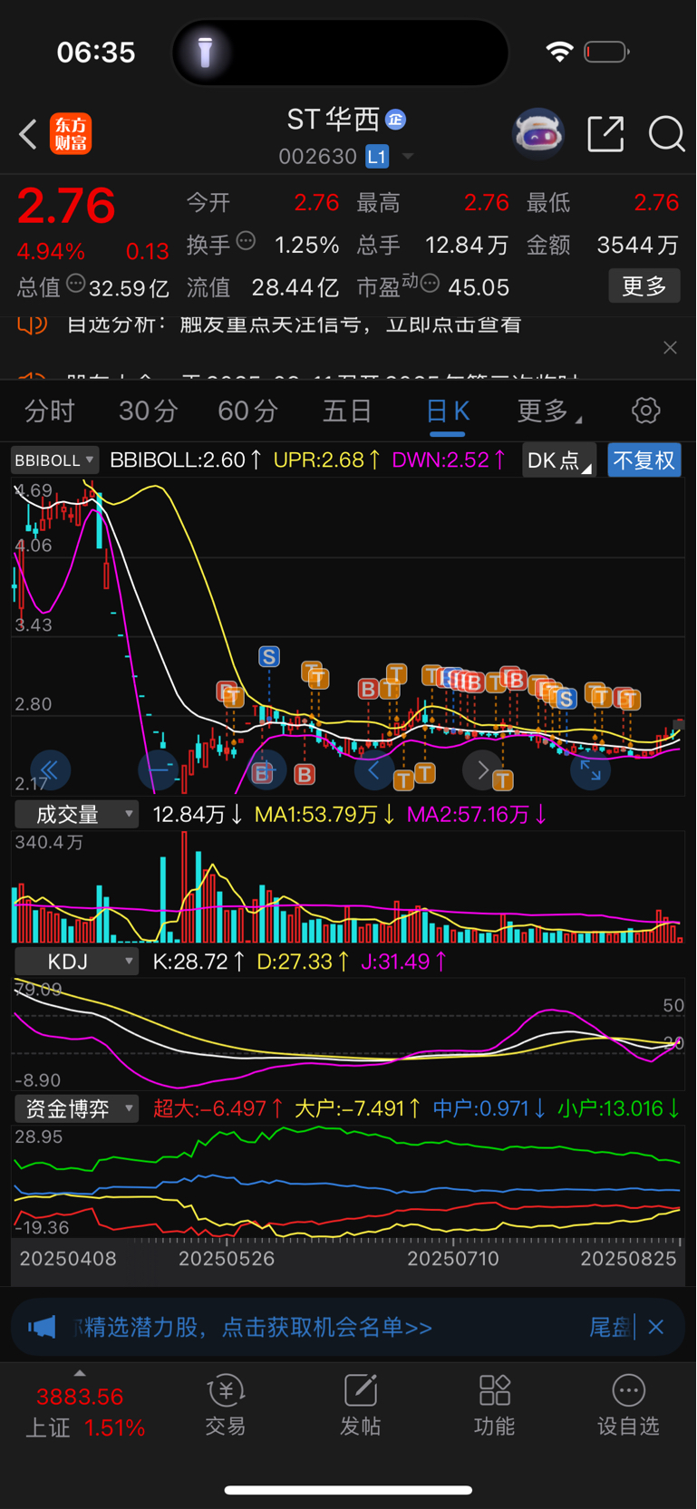Tap the blue S marker near 4.06 peak area
Viewport: 697px width, 1509px height.
(x=268, y=656)
